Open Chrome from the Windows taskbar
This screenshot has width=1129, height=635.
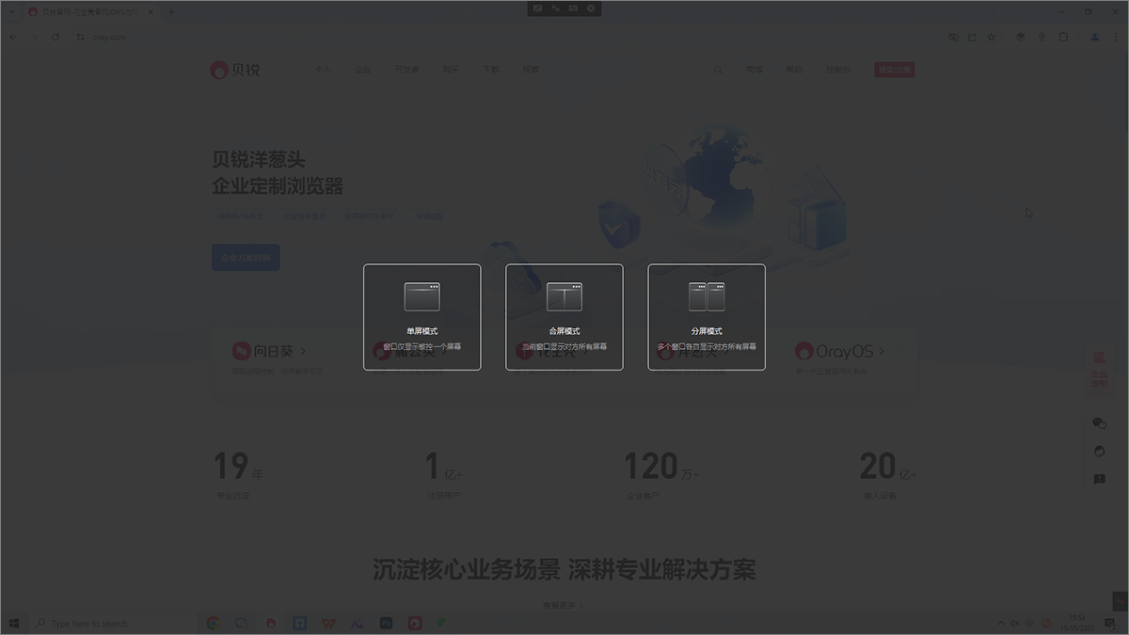tap(213, 623)
